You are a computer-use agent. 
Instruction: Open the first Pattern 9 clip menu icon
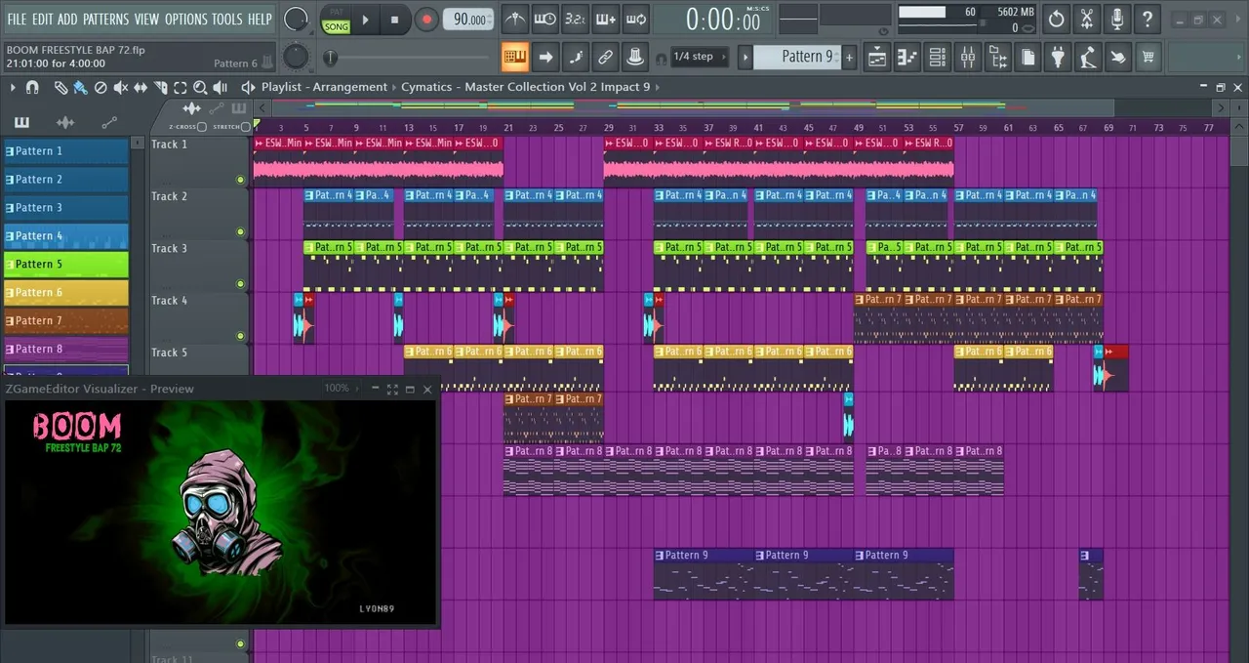(661, 556)
